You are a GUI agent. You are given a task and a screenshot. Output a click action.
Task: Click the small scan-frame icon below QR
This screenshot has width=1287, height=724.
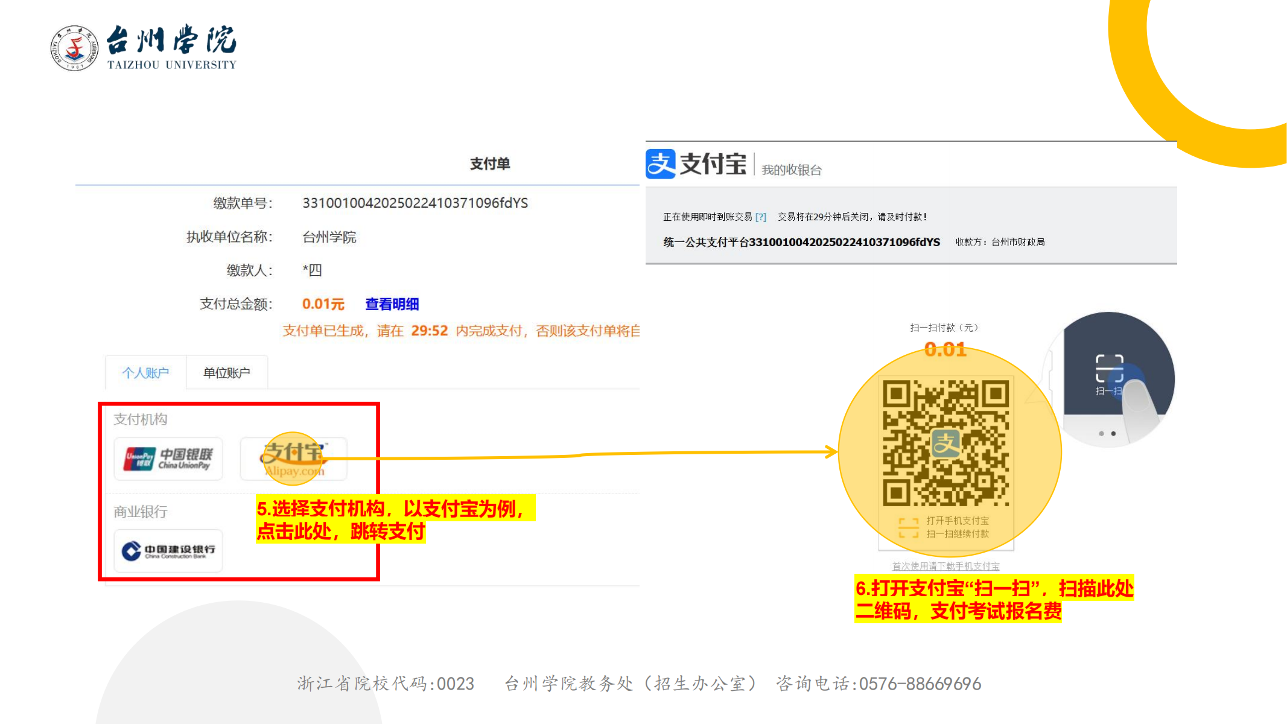[x=908, y=527]
